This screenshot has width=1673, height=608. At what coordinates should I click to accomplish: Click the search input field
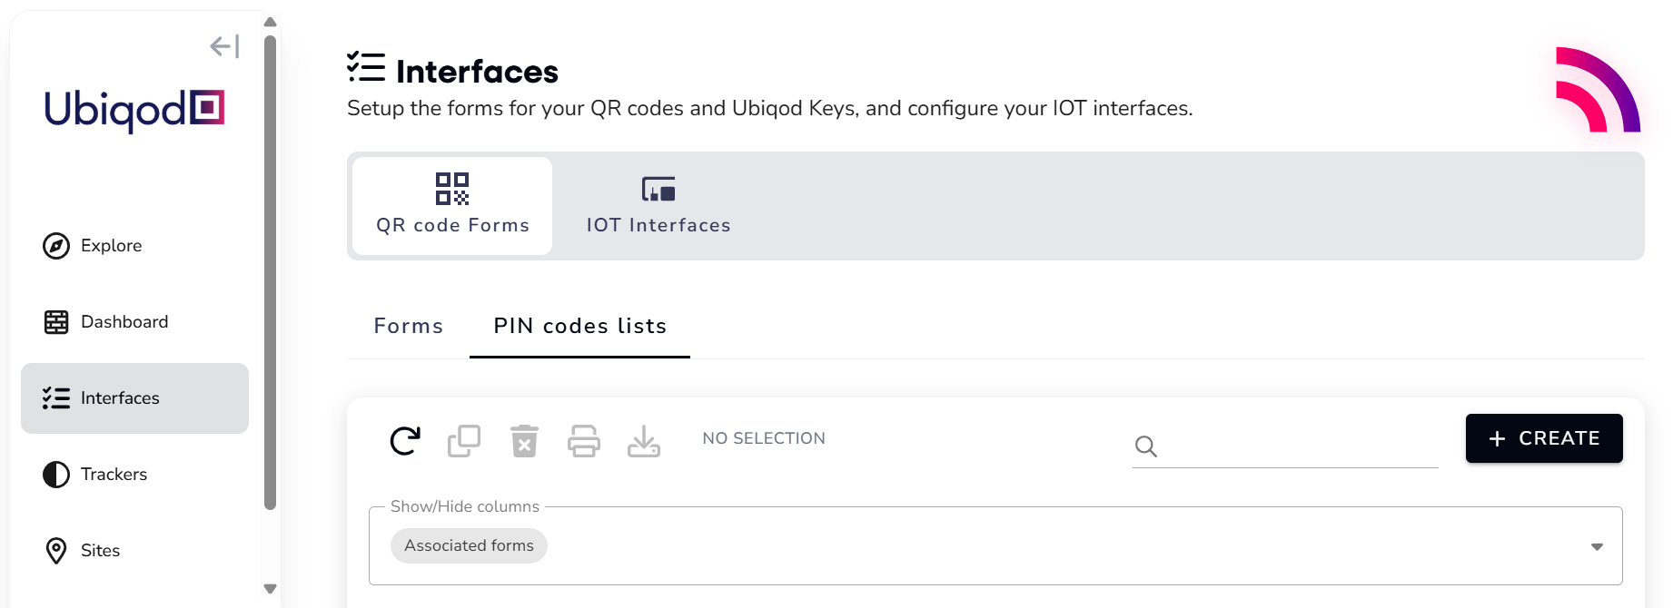pyautogui.click(x=1290, y=446)
